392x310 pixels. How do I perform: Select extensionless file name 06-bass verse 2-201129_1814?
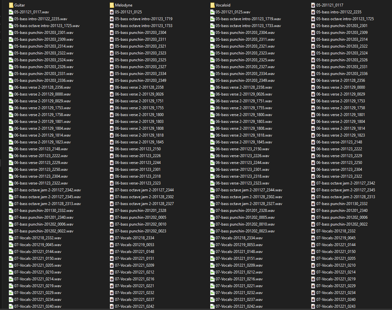tap(341, 128)
